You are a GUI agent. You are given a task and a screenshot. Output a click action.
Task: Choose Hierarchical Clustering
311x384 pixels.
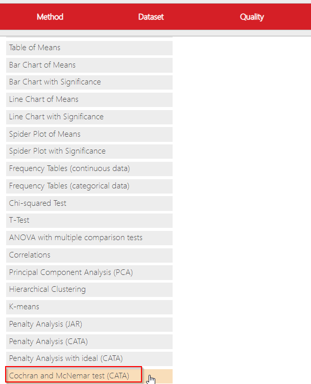point(89,289)
